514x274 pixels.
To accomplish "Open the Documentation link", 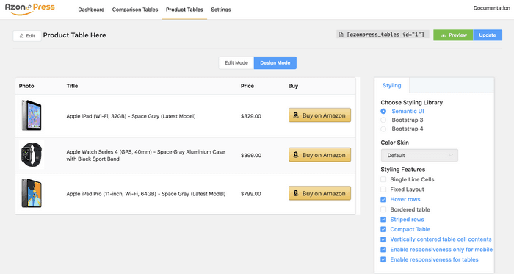I will (491, 8).
